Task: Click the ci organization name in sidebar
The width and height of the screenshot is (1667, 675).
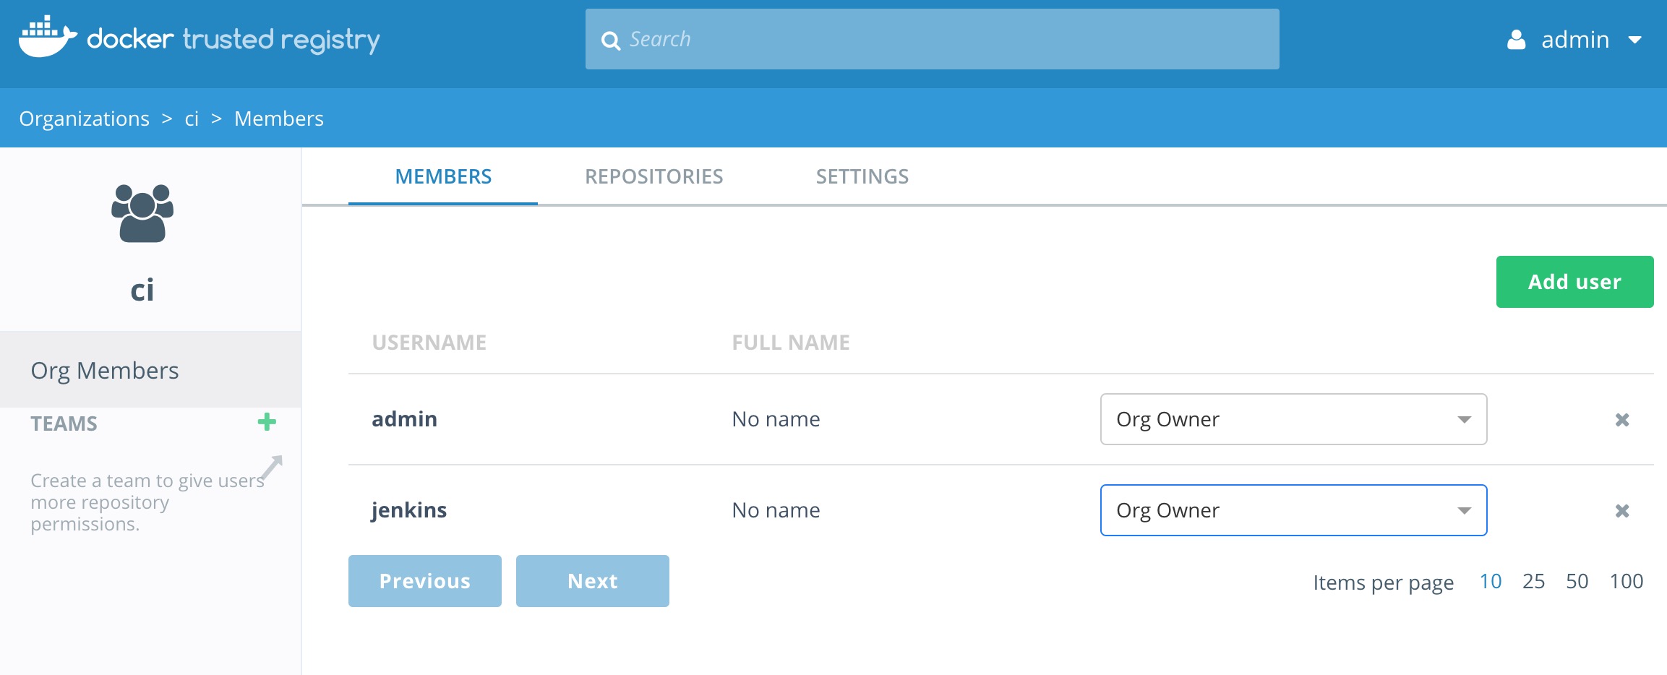Action: tap(142, 290)
